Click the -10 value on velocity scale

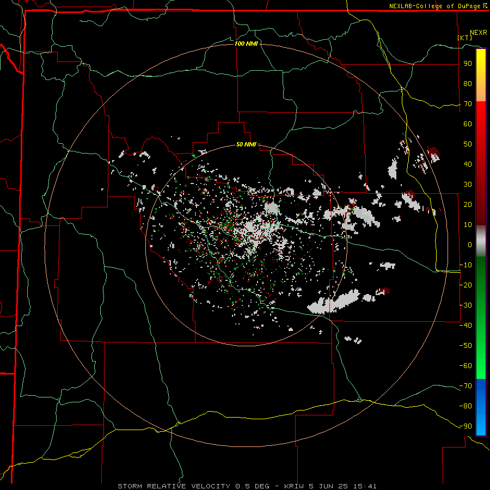pos(465,265)
